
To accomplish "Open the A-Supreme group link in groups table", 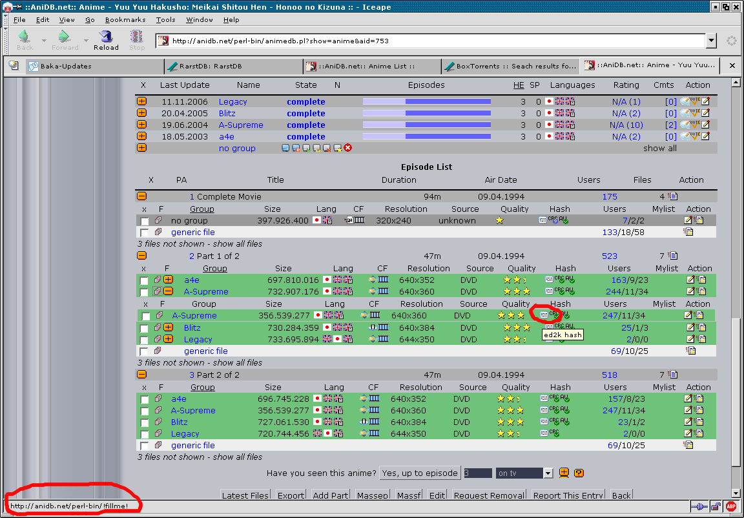I will point(241,125).
